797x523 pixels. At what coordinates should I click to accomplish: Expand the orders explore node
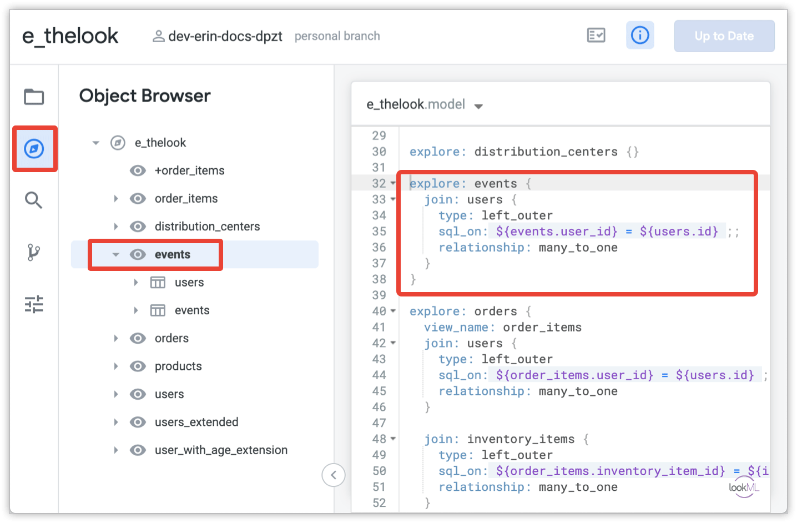click(115, 338)
